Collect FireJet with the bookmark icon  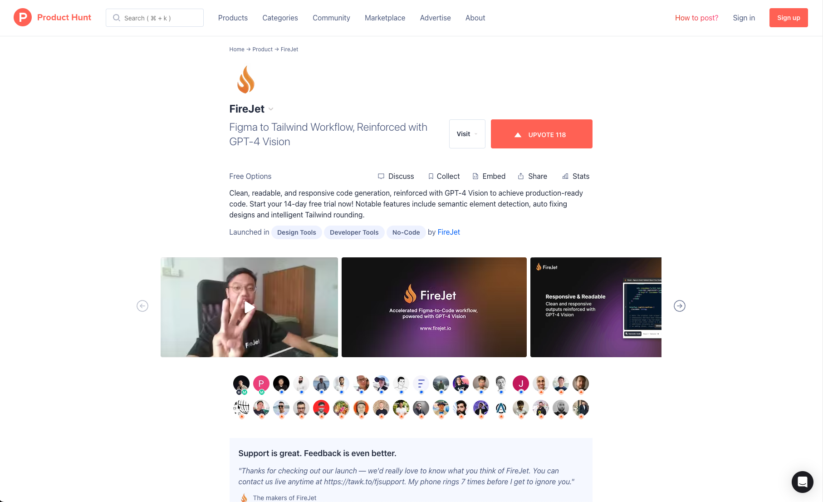click(x=444, y=176)
